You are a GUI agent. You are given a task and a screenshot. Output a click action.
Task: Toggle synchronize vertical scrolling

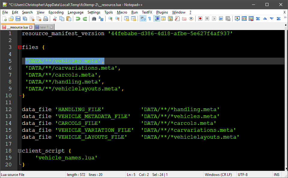pyautogui.click(x=126, y=19)
